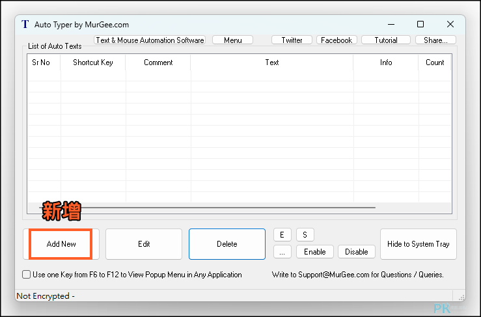Screen dimensions: 481x317
Task: Sort by Sr No column header
Action: [x=44, y=62]
